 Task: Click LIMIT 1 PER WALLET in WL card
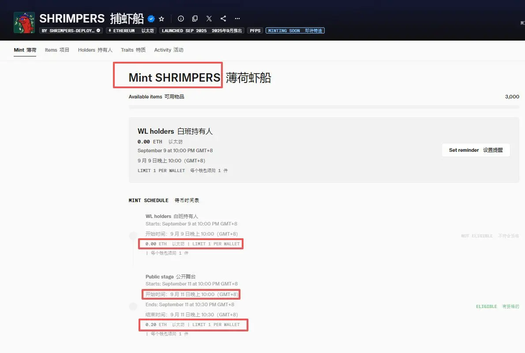[x=161, y=170]
